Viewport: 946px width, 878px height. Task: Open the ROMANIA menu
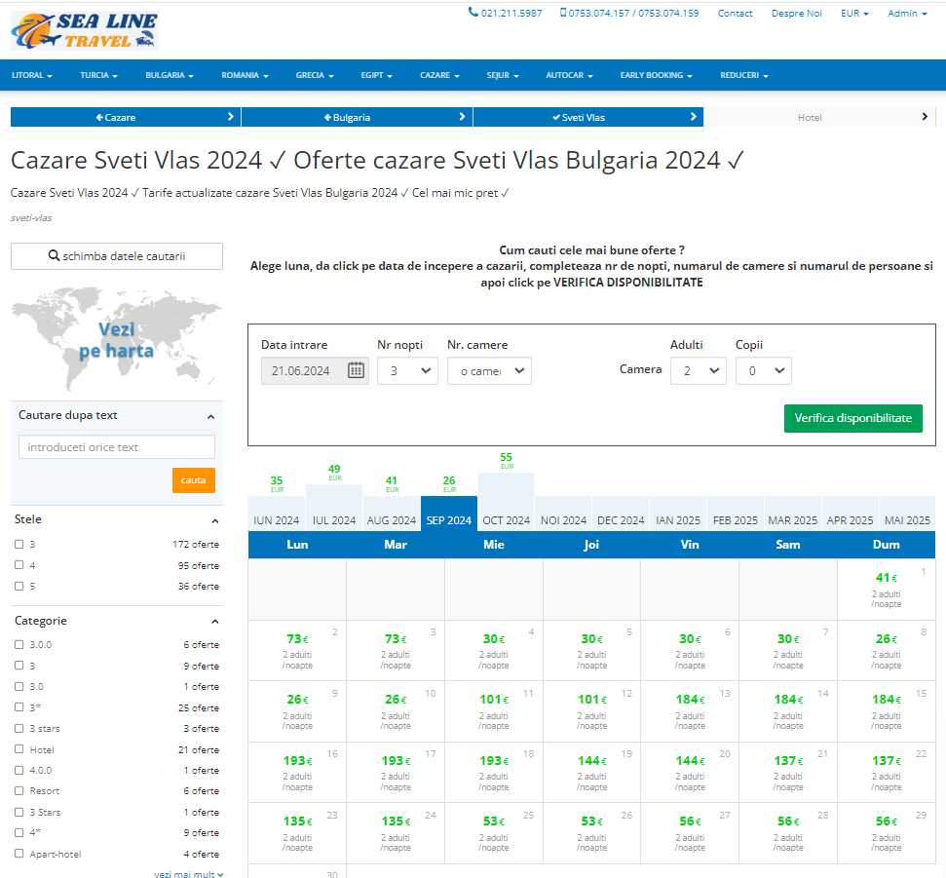(x=245, y=75)
